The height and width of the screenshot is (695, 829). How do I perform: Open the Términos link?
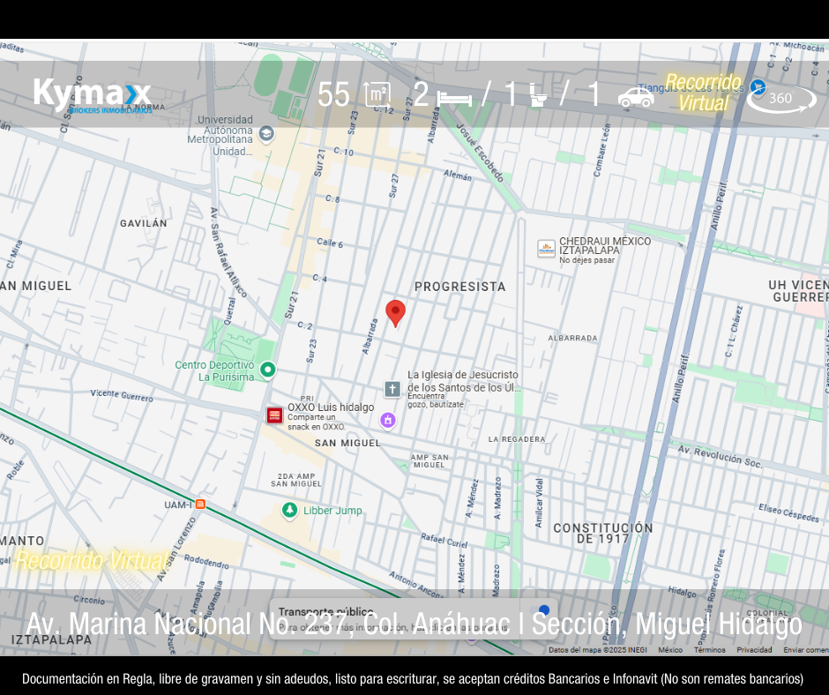[710, 649]
